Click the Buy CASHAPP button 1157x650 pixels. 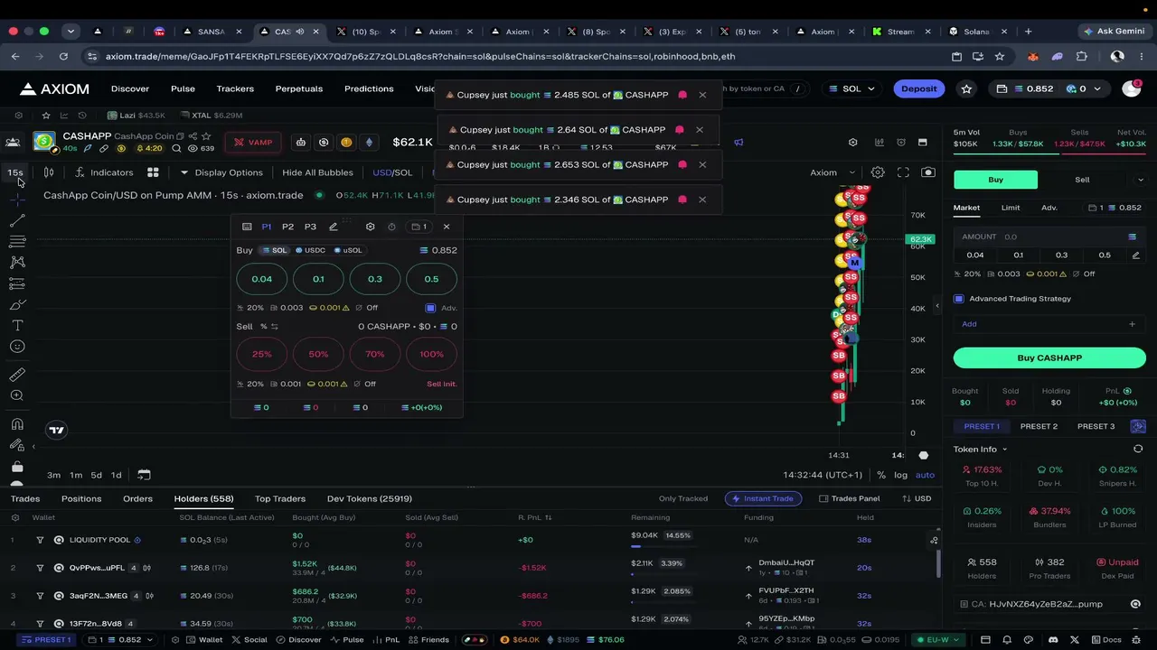tap(1049, 357)
